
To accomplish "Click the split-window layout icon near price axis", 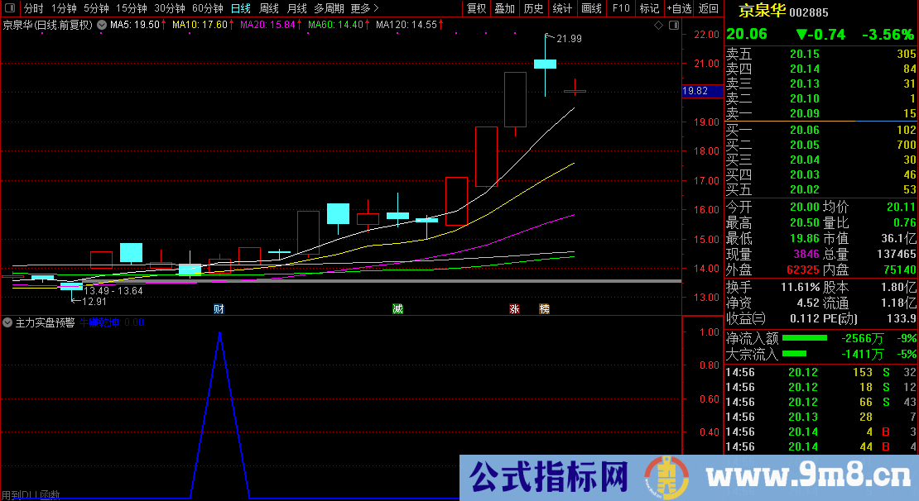I will coord(672,25).
